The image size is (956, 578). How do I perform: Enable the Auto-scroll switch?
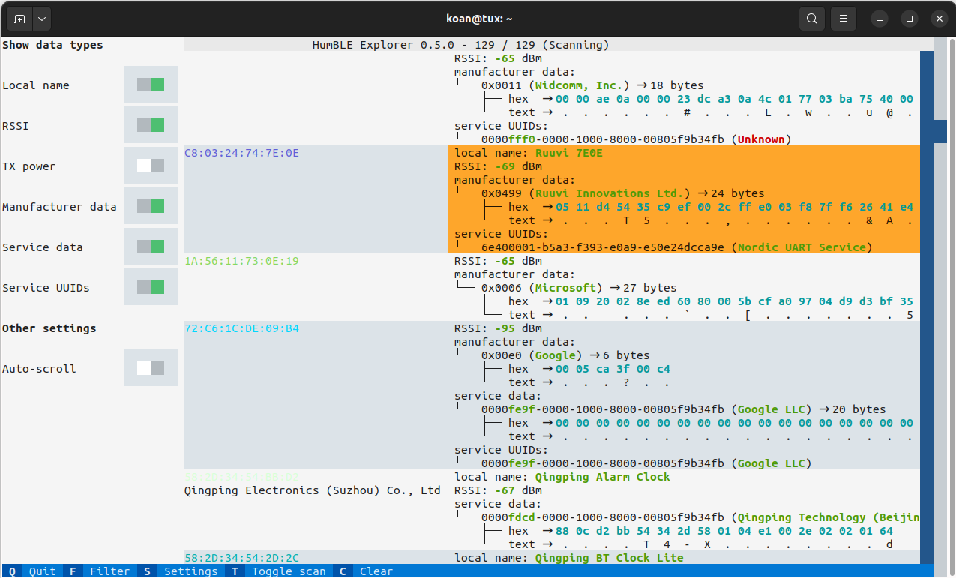[x=151, y=368]
